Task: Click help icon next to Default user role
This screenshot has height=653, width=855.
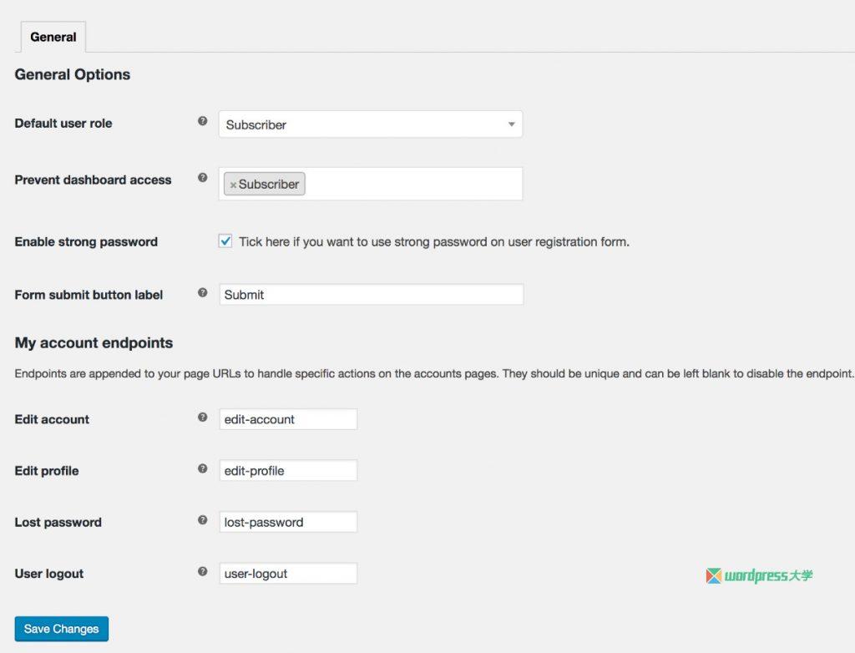Action: [202, 121]
